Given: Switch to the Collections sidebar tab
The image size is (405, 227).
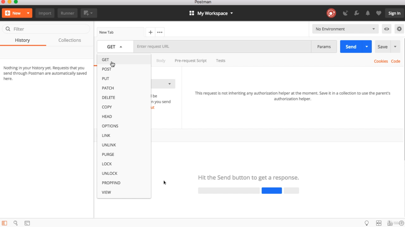Looking at the screenshot, I should tap(70, 40).
